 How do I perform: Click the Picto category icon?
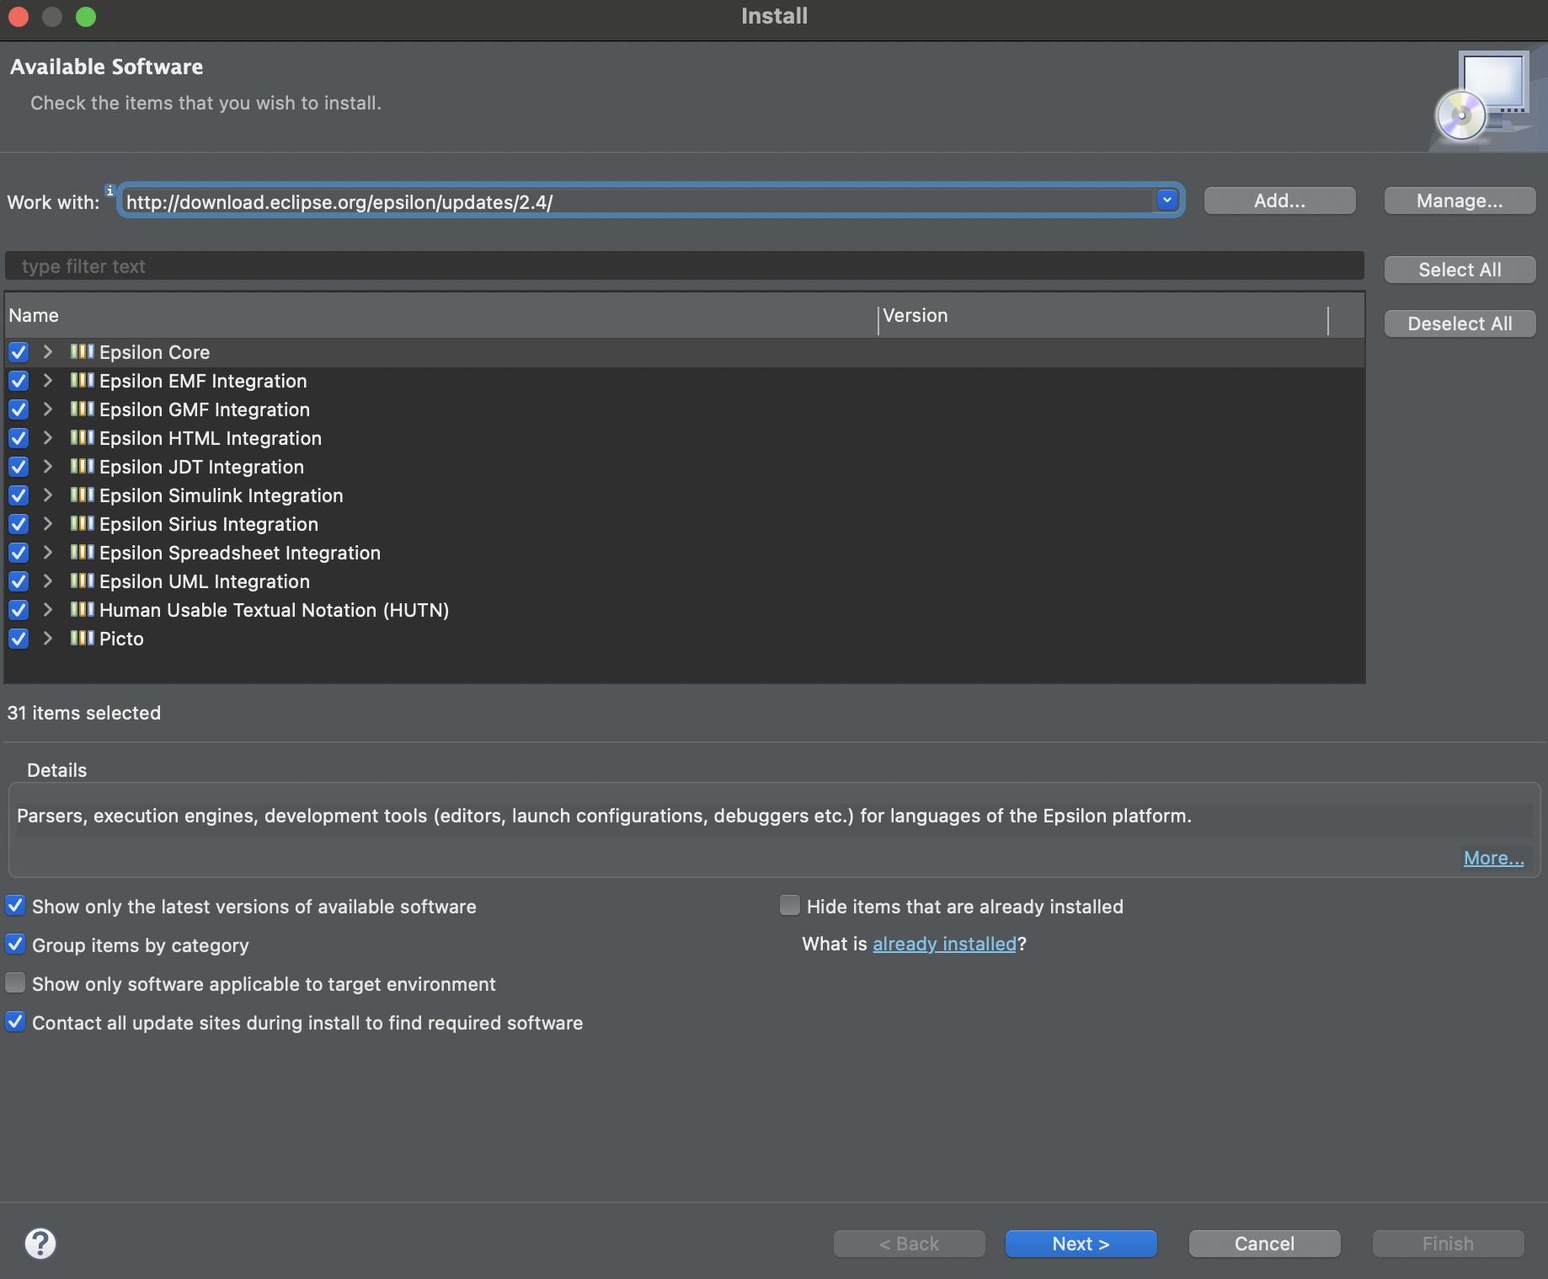coord(82,638)
